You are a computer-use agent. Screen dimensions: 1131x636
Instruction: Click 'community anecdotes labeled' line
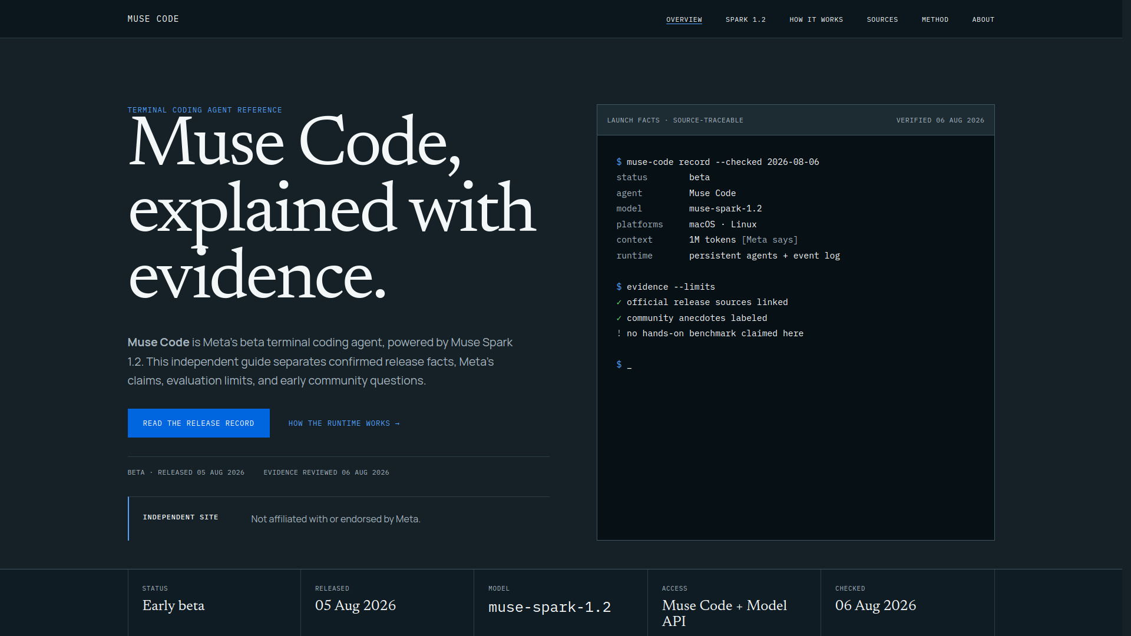692,318
